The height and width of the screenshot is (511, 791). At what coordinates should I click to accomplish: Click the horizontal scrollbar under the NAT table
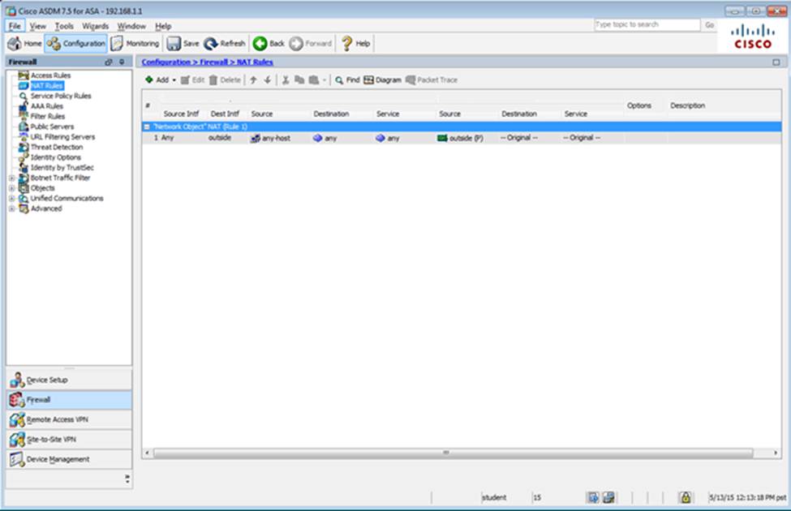446,453
